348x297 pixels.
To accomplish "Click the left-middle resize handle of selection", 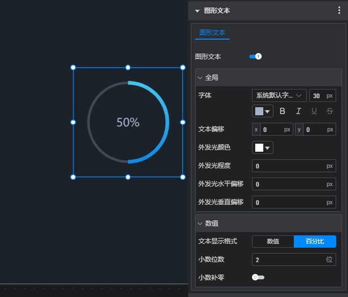I will pyautogui.click(x=73, y=122).
